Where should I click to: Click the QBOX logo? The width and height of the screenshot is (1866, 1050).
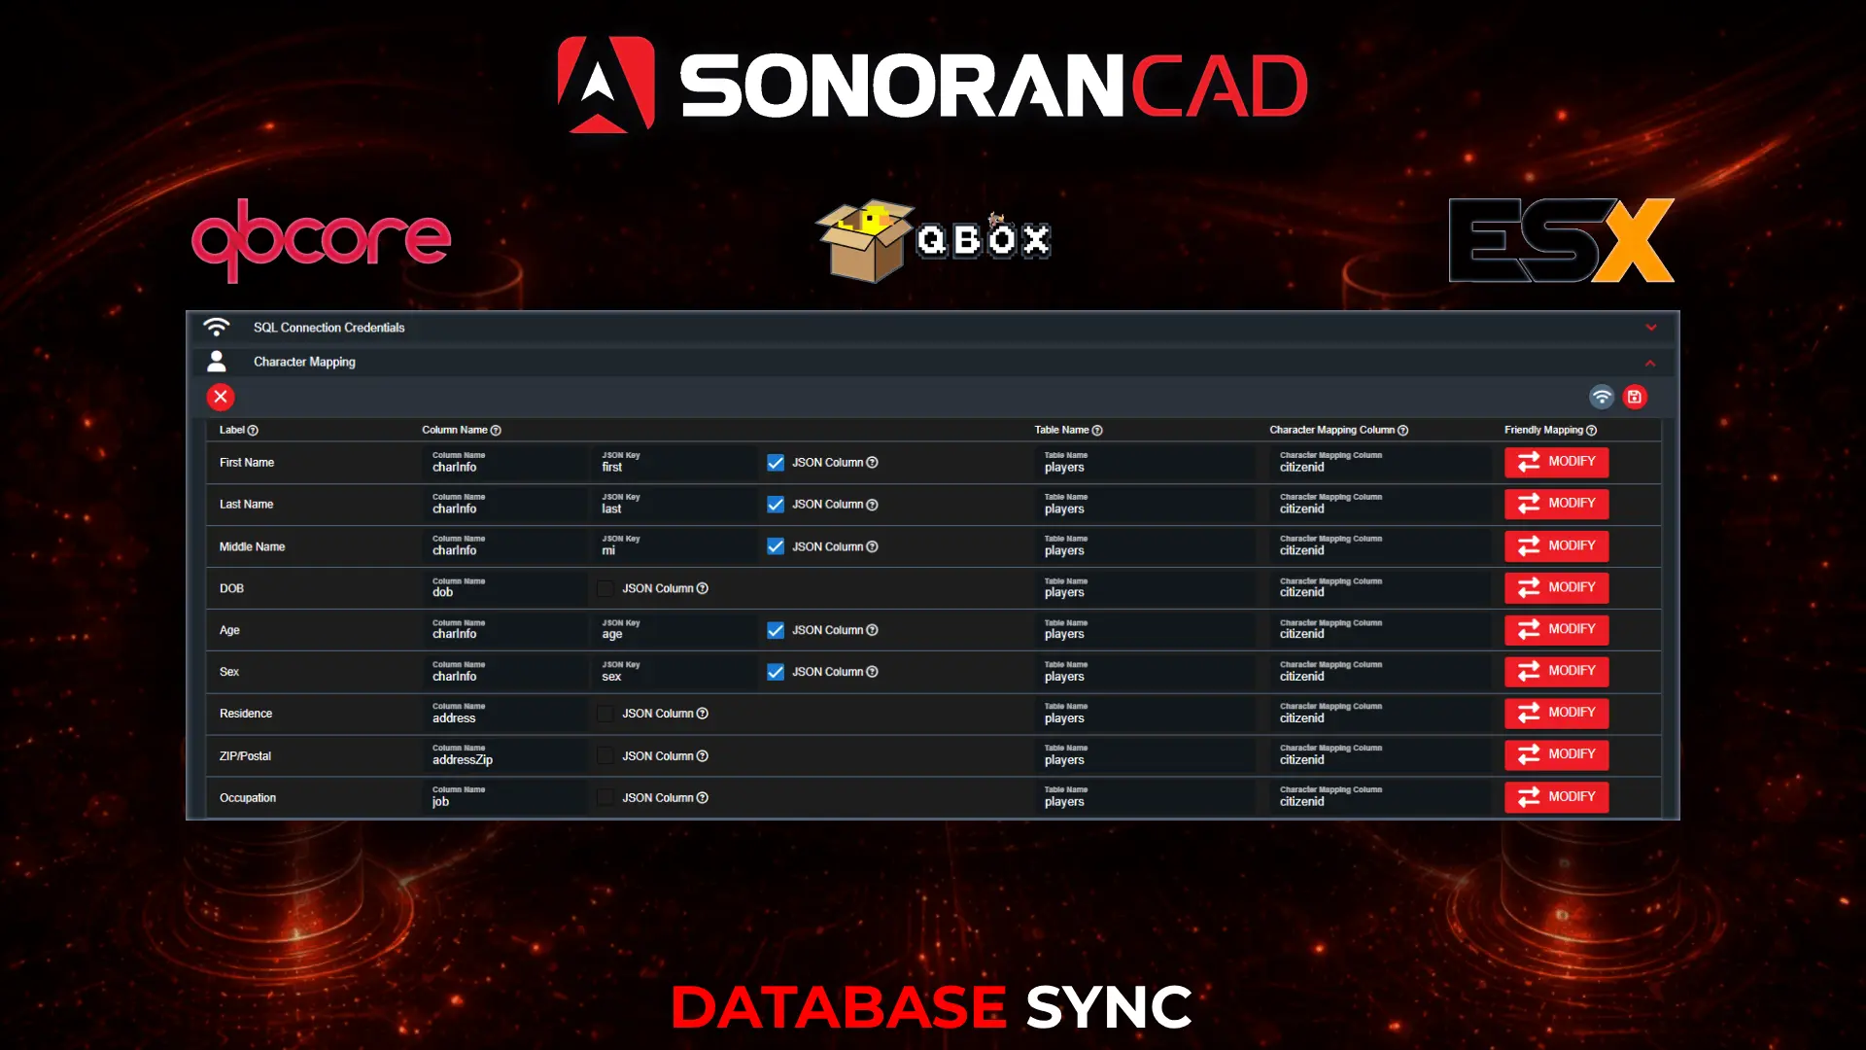[933, 240]
